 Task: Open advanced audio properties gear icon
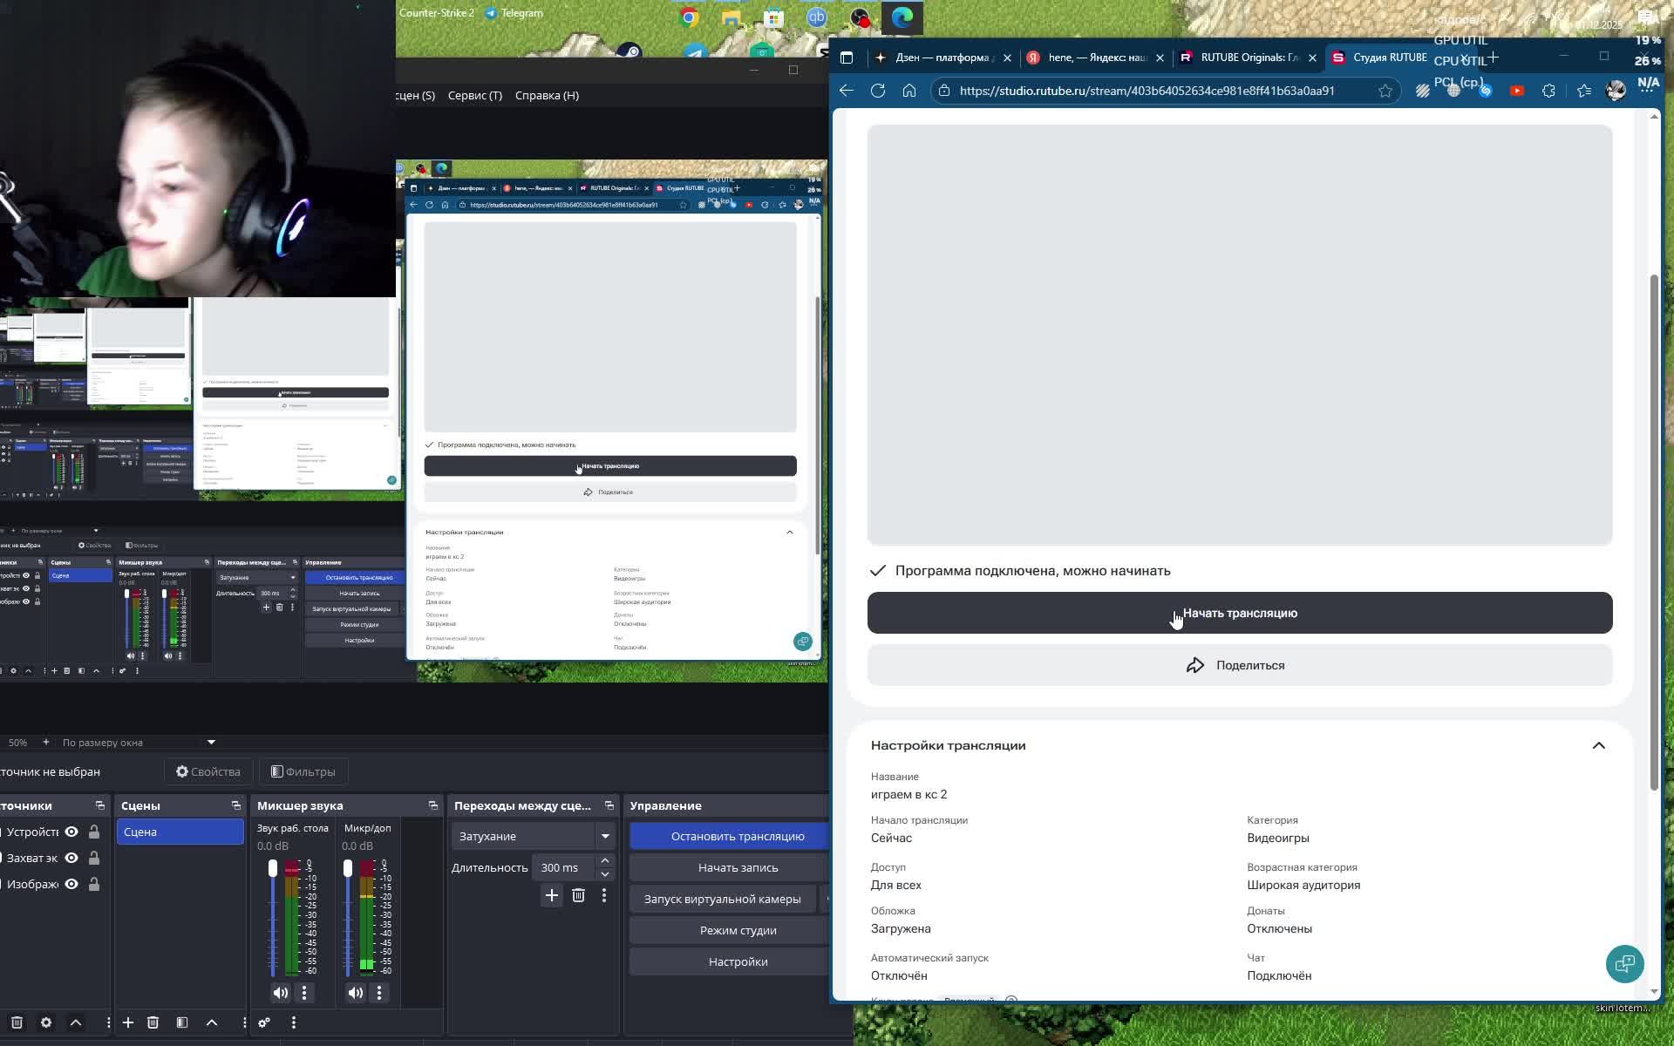264,1022
